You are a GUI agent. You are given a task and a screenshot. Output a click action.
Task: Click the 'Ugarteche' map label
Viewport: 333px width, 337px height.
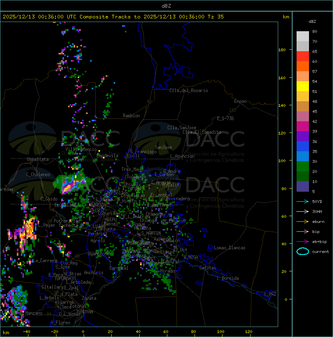[99, 254]
